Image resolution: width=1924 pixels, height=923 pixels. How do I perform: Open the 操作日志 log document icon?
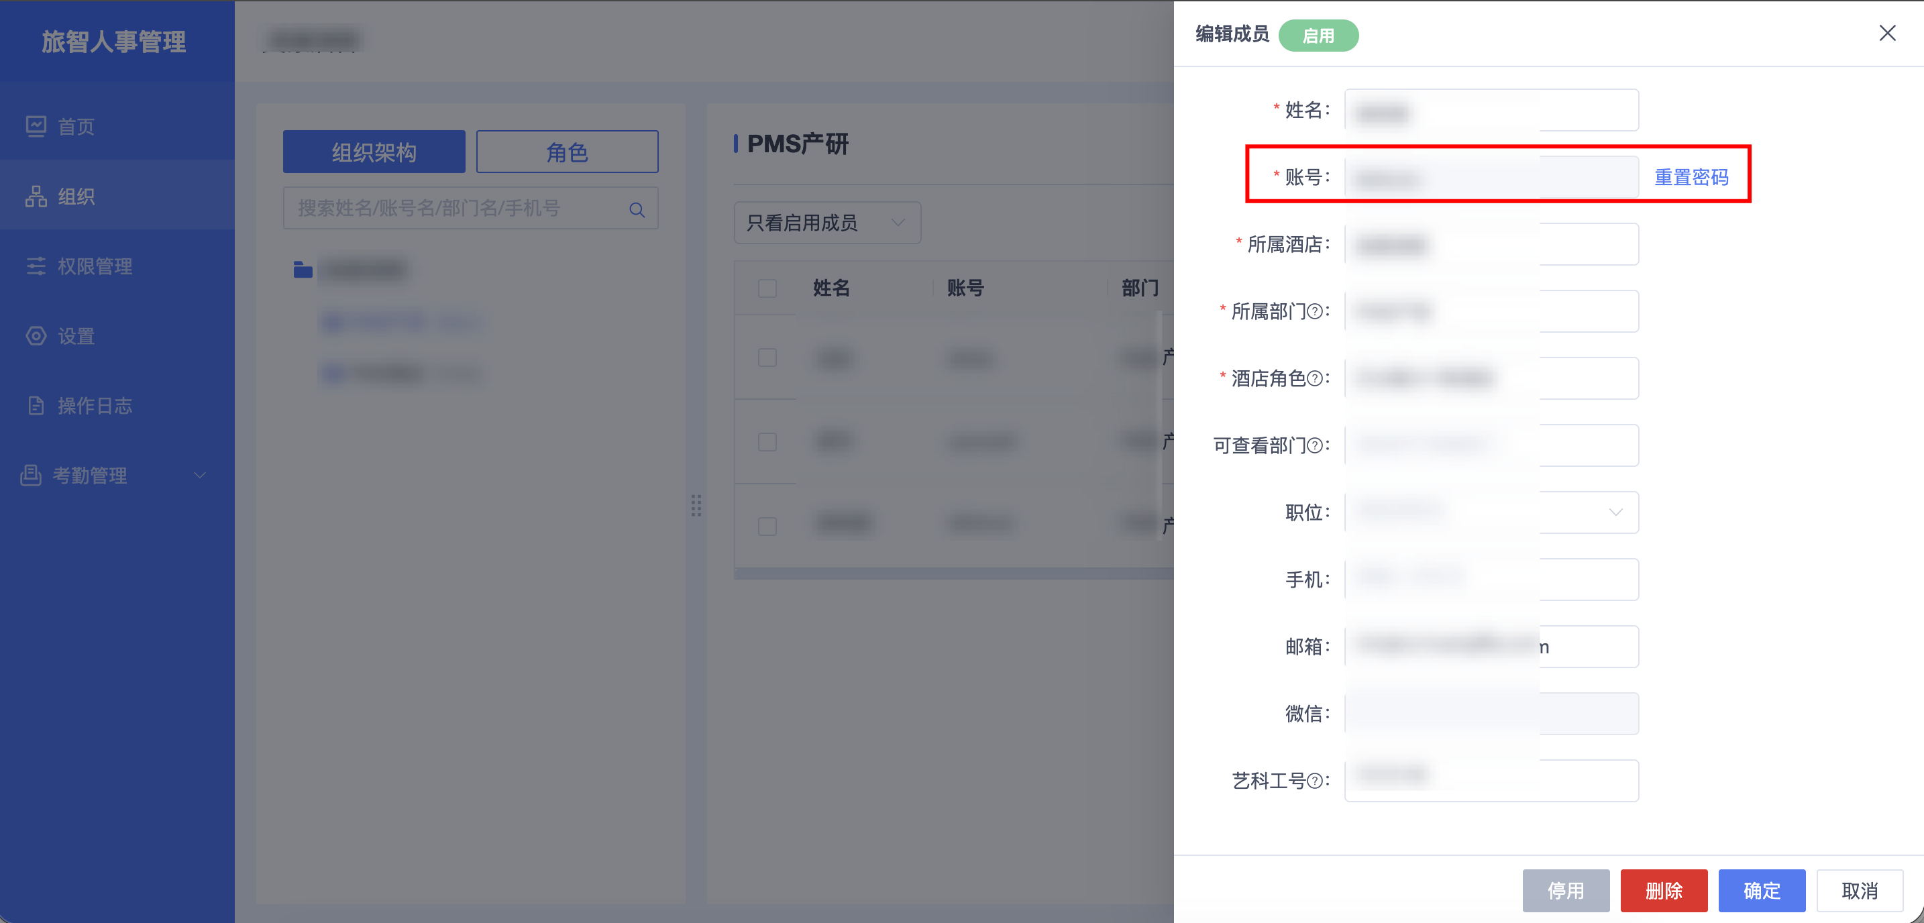[36, 406]
